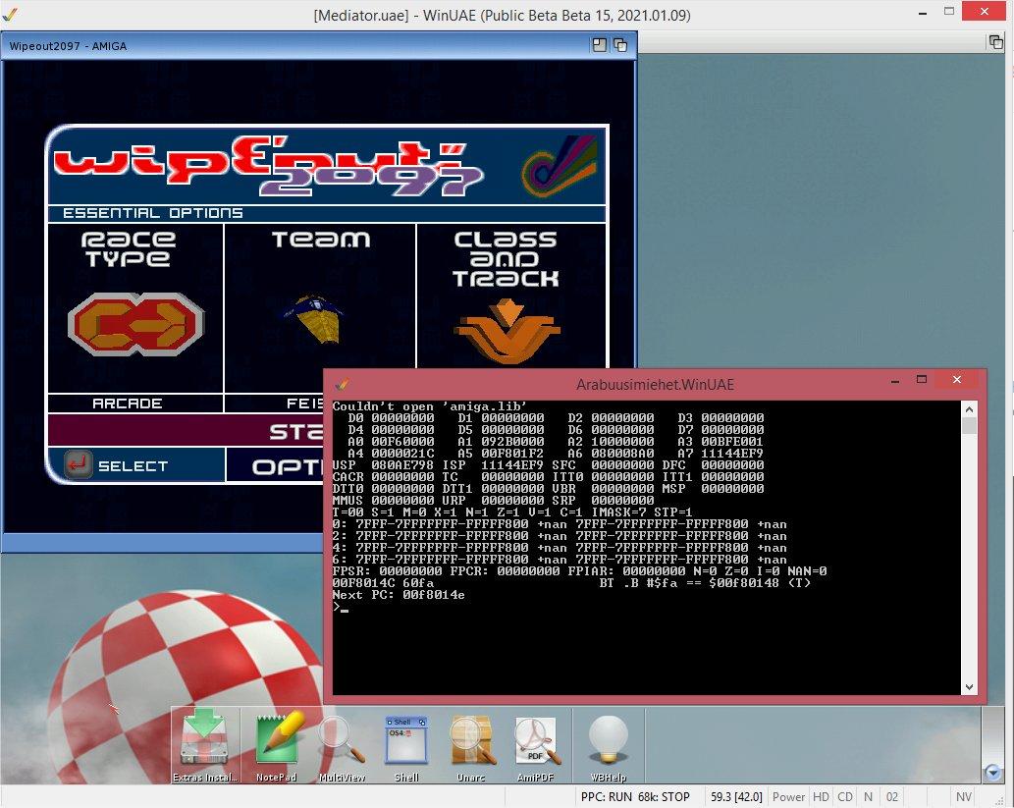This screenshot has height=808, width=1014.
Task: Select the Race Type arrow icon
Action: point(135,323)
